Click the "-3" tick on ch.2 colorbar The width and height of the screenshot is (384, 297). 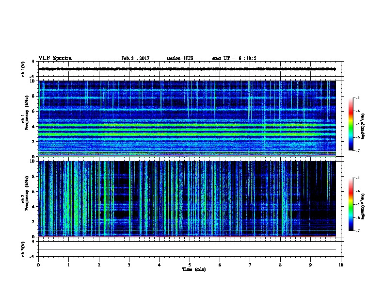coord(357,178)
